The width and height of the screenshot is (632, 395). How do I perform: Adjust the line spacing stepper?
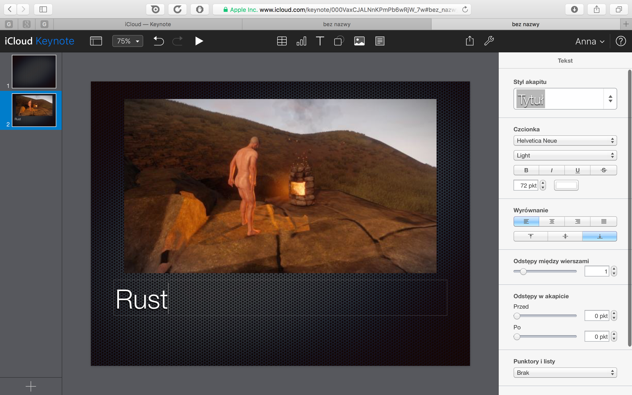[614, 271]
